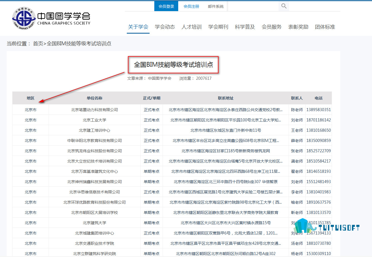The image size is (372, 257).
Task: Select 北京华思维信息技术有限公司 cell
Action: pos(95,192)
